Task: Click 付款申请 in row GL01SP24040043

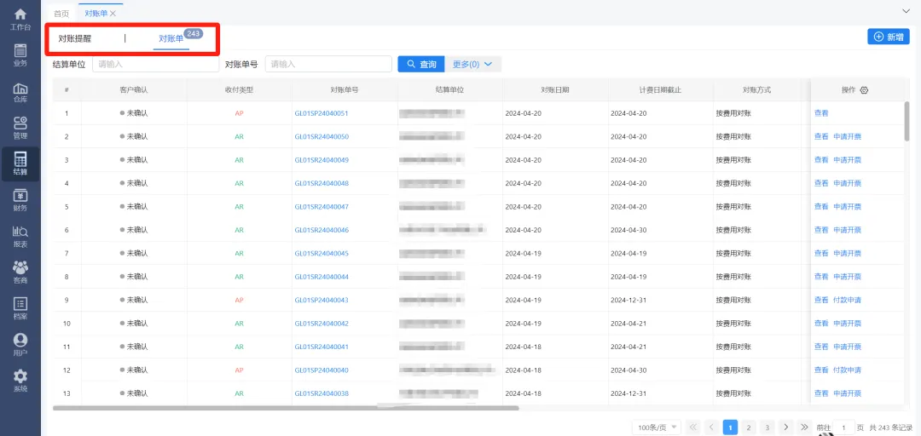Action: tap(847, 300)
